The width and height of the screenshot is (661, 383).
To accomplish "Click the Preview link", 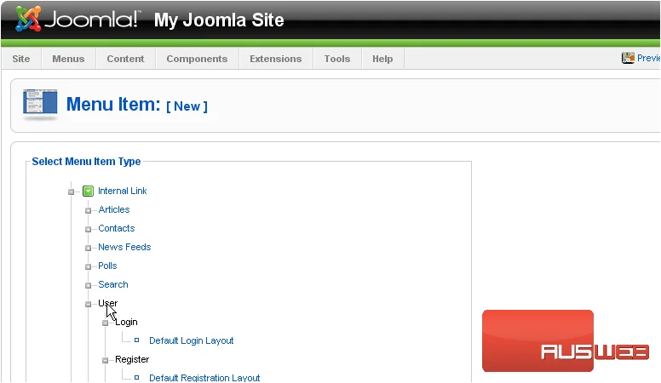I will tap(648, 58).
